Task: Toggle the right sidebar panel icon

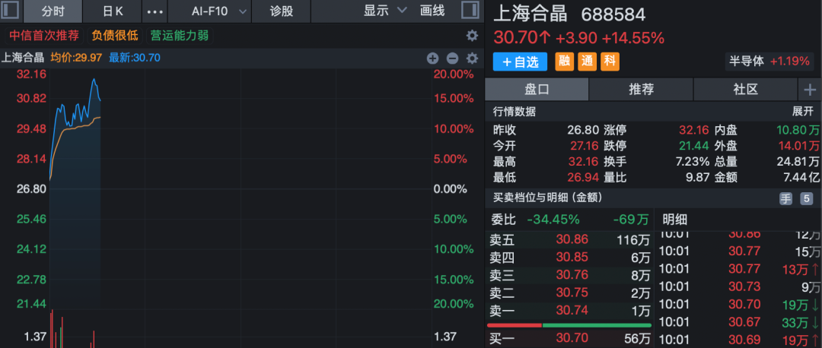Action: click(470, 11)
